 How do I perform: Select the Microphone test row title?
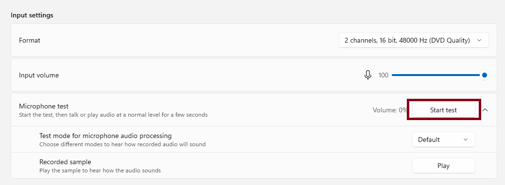pos(44,106)
